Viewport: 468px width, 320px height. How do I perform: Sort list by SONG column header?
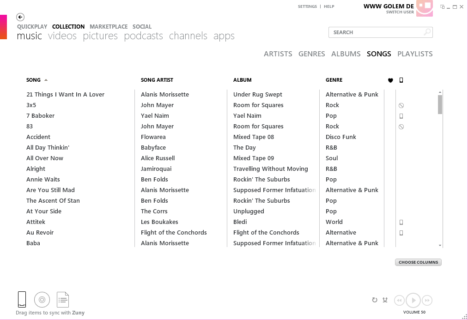(x=33, y=80)
